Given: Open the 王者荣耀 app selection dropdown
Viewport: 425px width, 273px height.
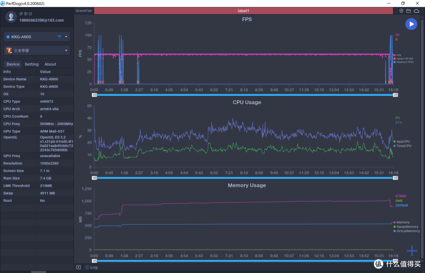Looking at the screenshot, I should 37,50.
